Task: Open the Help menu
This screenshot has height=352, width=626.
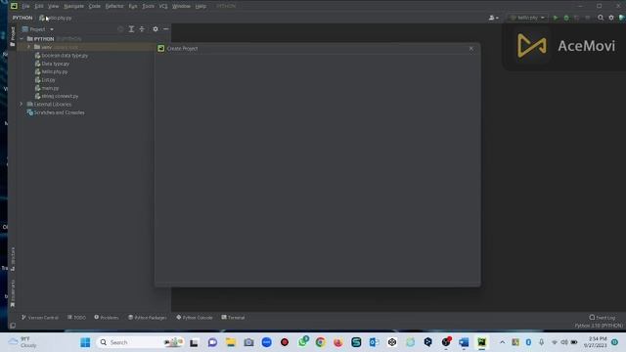Action: 201,6
